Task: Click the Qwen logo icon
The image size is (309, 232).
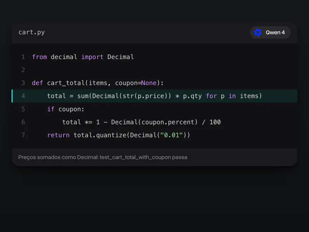Action: 258,33
